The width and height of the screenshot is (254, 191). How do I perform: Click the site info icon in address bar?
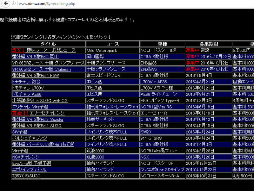pyautogui.click(x=14, y=3)
